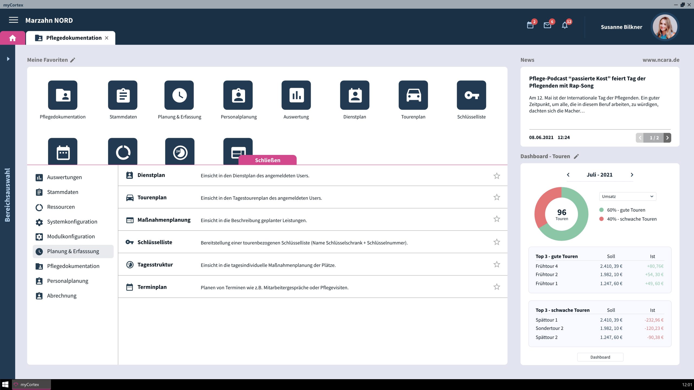Open mail inbox with badge 6

(548, 25)
